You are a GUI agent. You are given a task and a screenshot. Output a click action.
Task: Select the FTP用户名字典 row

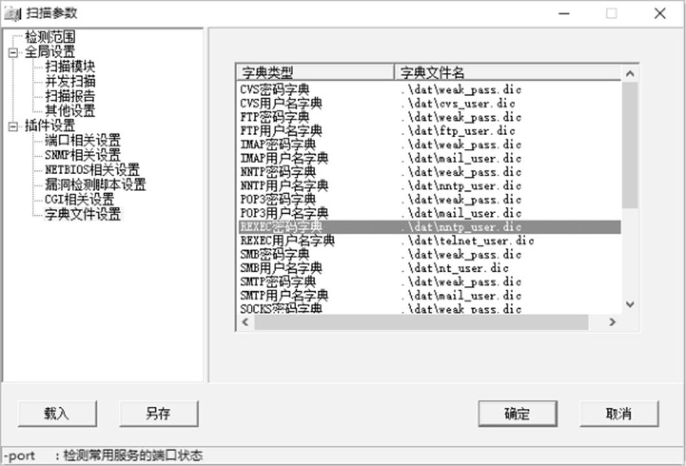(x=429, y=131)
